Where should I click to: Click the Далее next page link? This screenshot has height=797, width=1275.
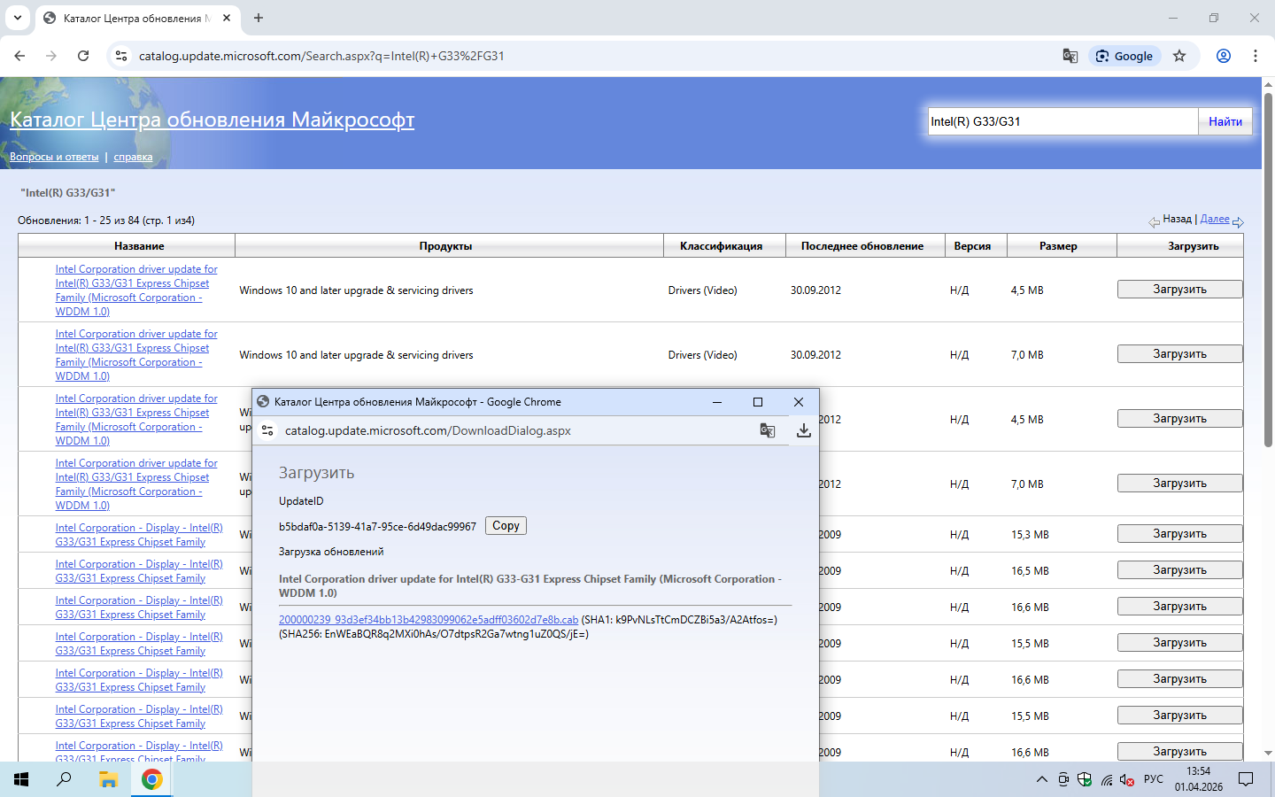click(x=1214, y=219)
